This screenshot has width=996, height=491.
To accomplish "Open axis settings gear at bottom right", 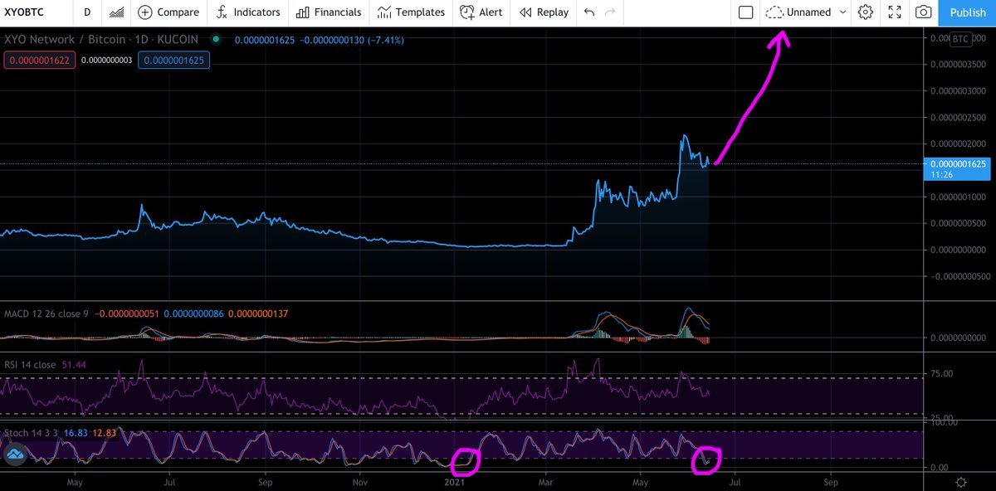I will point(960,483).
